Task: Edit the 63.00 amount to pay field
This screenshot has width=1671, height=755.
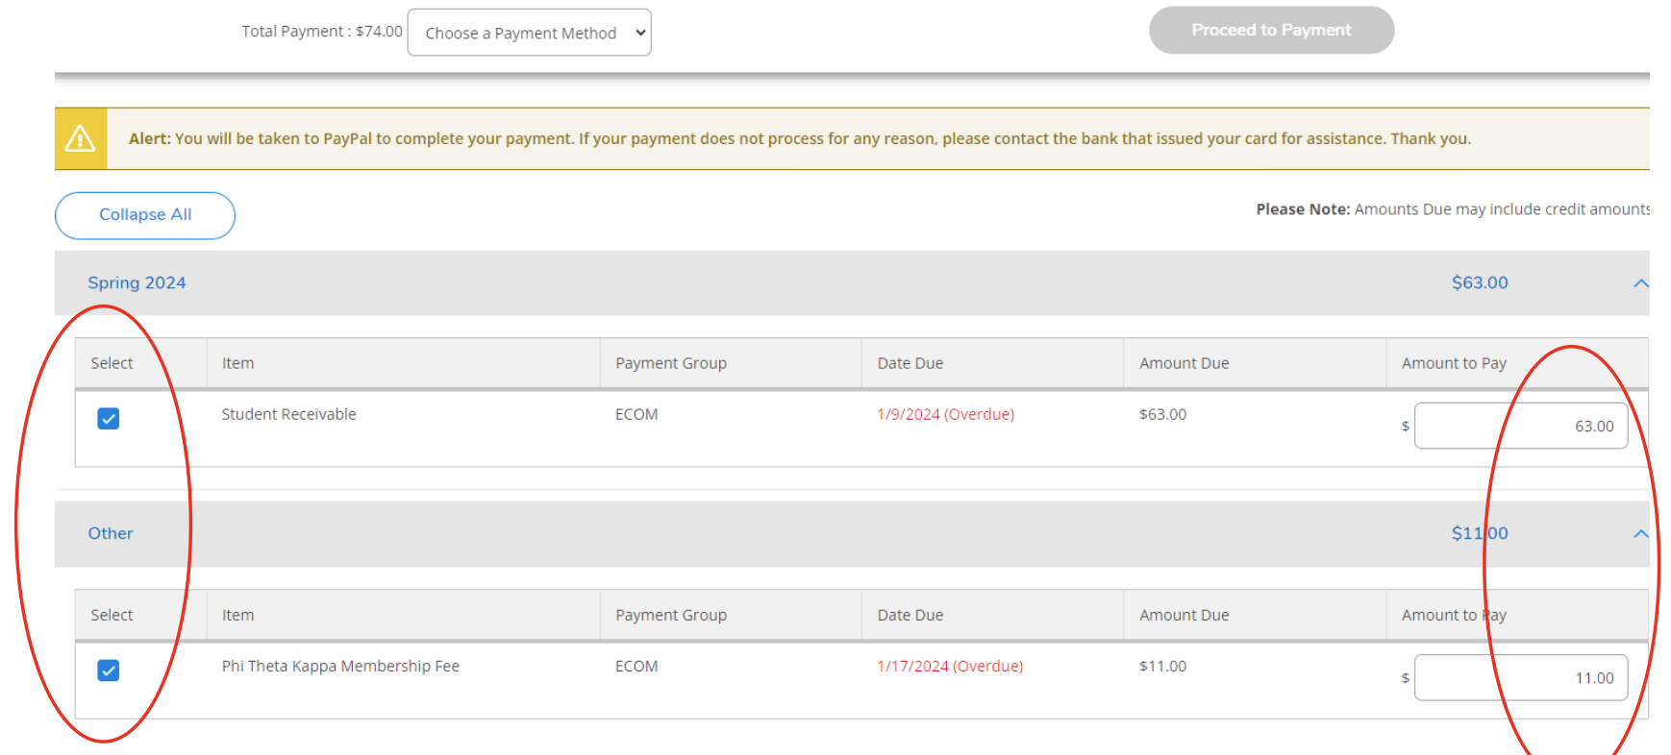Action: point(1521,426)
